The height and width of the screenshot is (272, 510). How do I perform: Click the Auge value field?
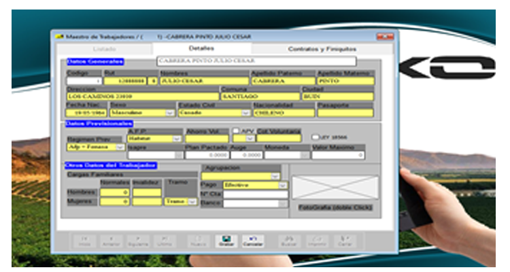point(246,156)
